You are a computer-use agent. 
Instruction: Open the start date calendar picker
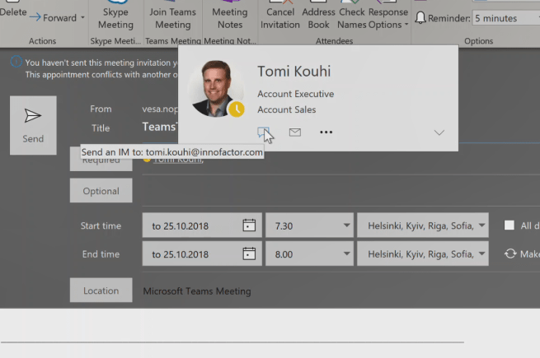pos(249,225)
